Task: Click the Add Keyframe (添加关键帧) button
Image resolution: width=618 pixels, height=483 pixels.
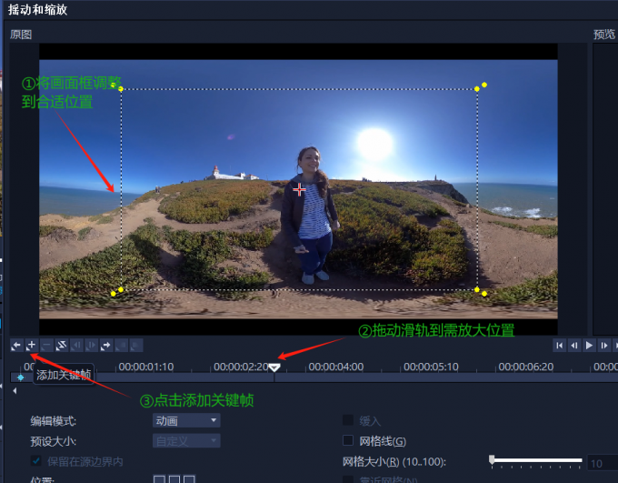Action: coord(30,346)
